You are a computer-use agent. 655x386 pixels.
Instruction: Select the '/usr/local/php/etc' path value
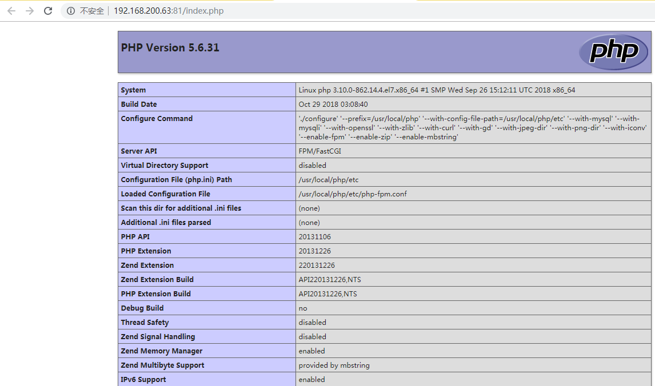tap(328, 179)
